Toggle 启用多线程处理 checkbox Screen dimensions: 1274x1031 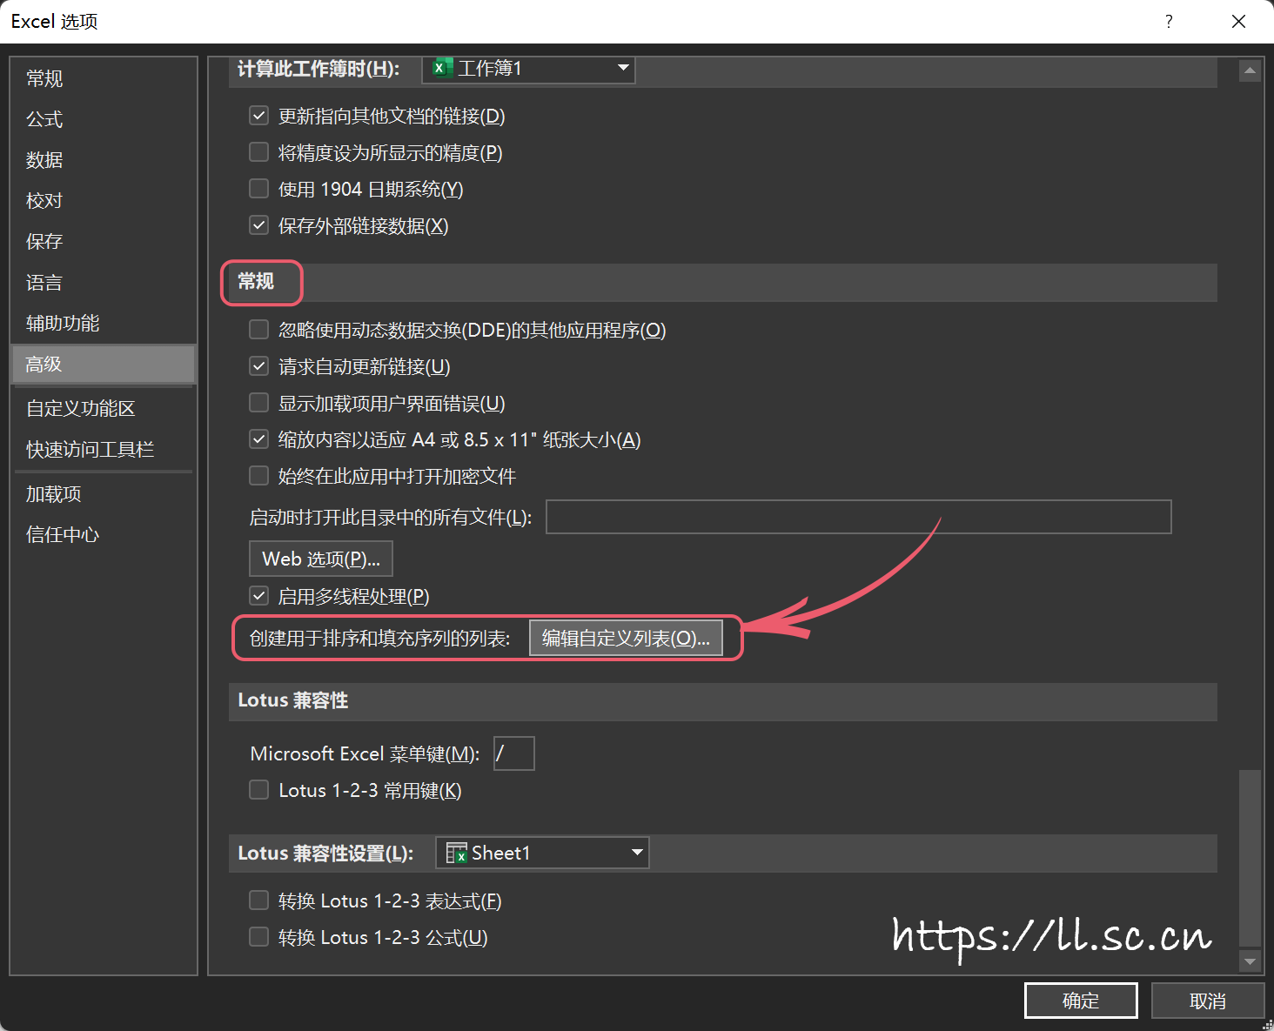[259, 596]
